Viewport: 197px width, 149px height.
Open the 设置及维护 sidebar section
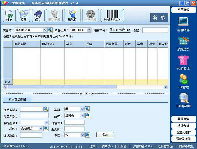183,132
